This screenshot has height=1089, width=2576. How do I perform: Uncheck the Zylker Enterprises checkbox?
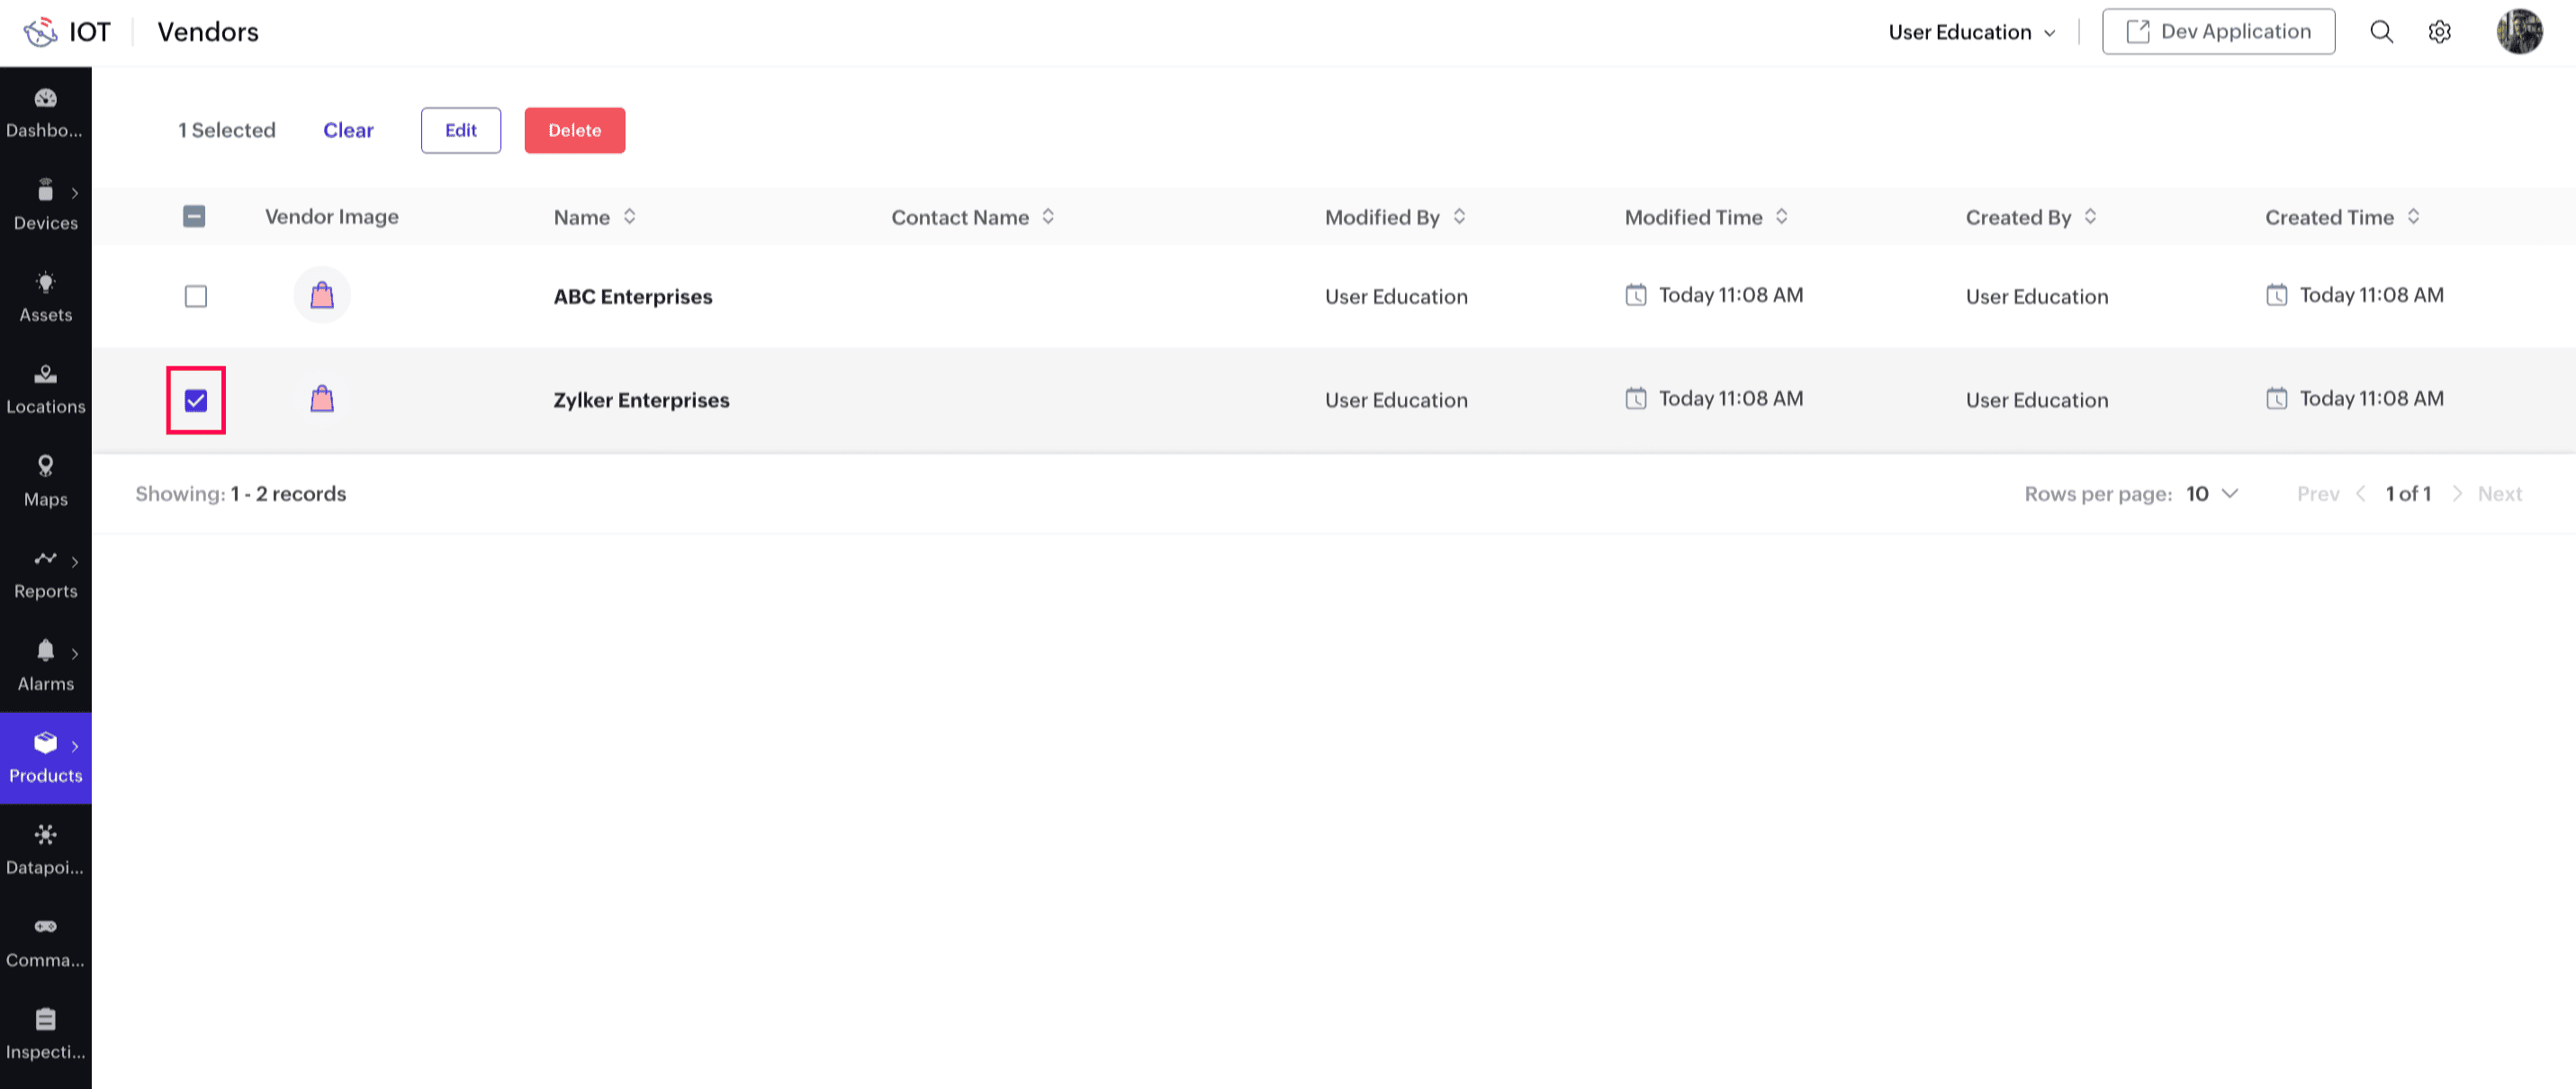tap(196, 401)
